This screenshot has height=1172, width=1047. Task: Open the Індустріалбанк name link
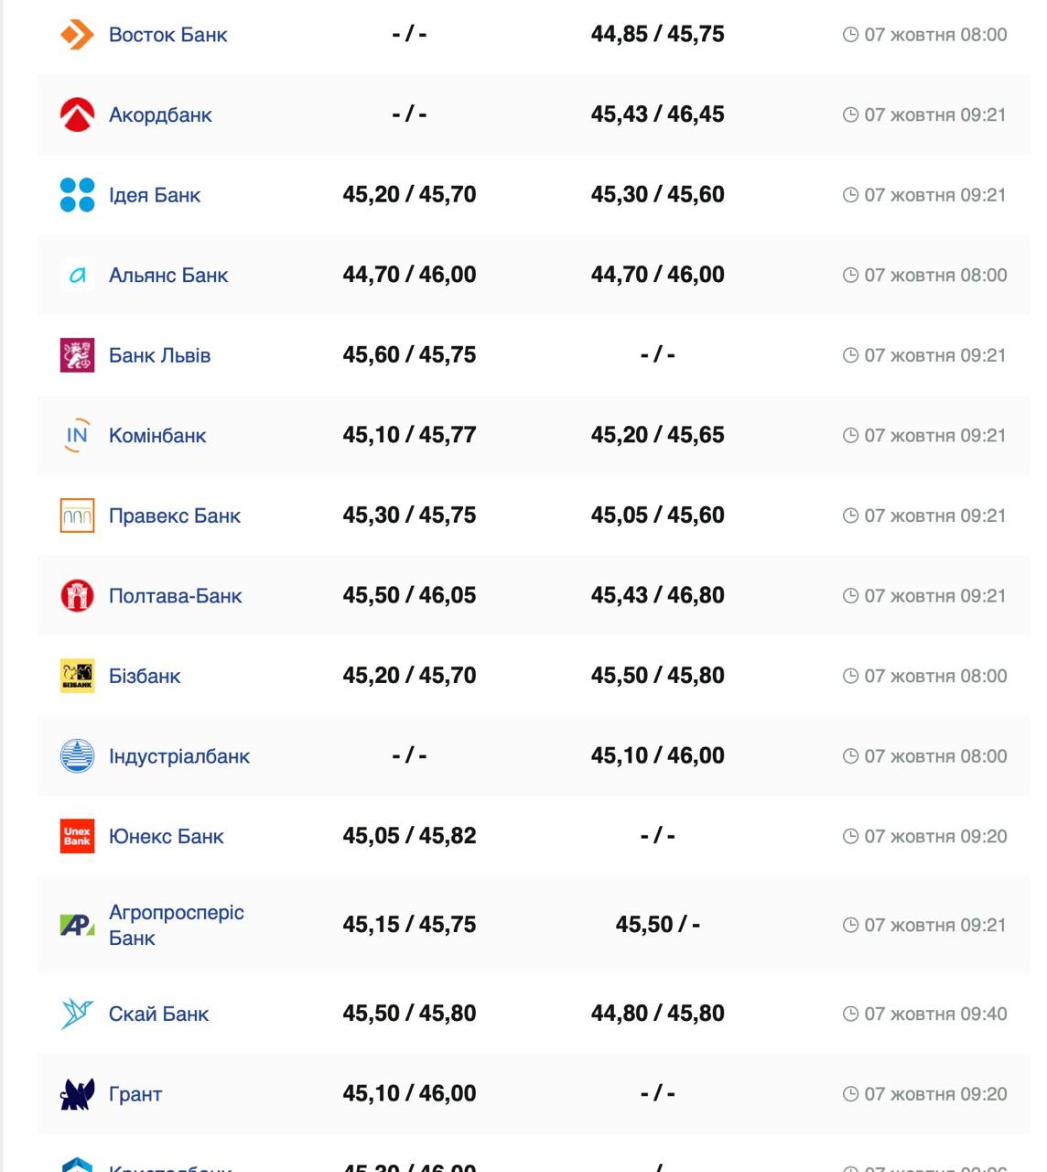tap(178, 756)
